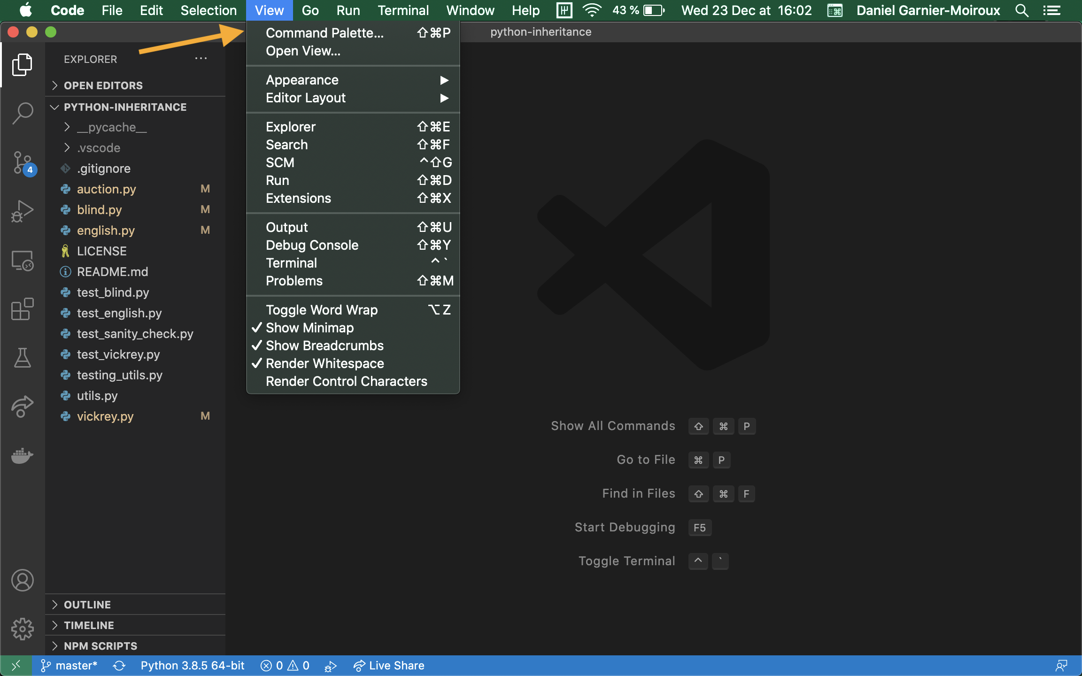Expand the __pycache__ folder
Viewport: 1082px width, 676px height.
tap(112, 127)
